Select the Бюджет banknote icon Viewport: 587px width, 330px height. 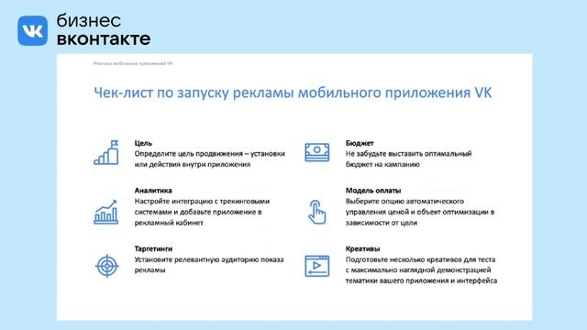click(x=317, y=152)
